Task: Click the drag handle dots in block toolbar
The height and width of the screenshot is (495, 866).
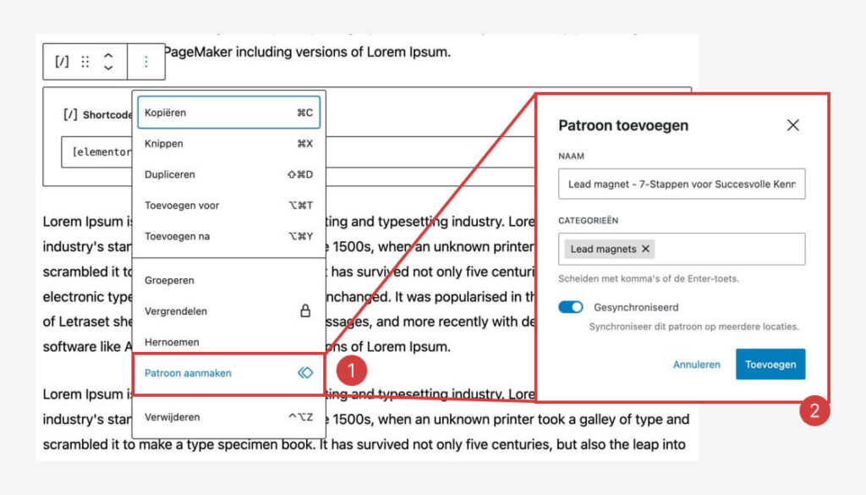Action: (85, 61)
